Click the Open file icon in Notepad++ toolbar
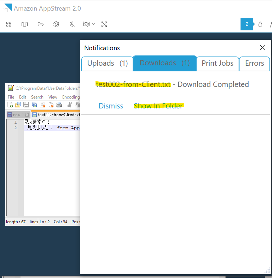 pyautogui.click(x=18, y=105)
